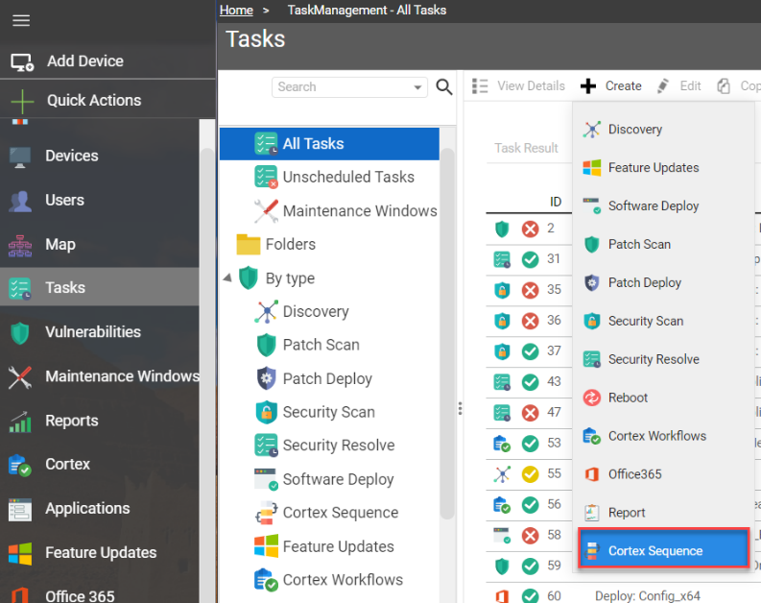
Task: Click the yellow warning status for task 55
Action: (x=530, y=474)
